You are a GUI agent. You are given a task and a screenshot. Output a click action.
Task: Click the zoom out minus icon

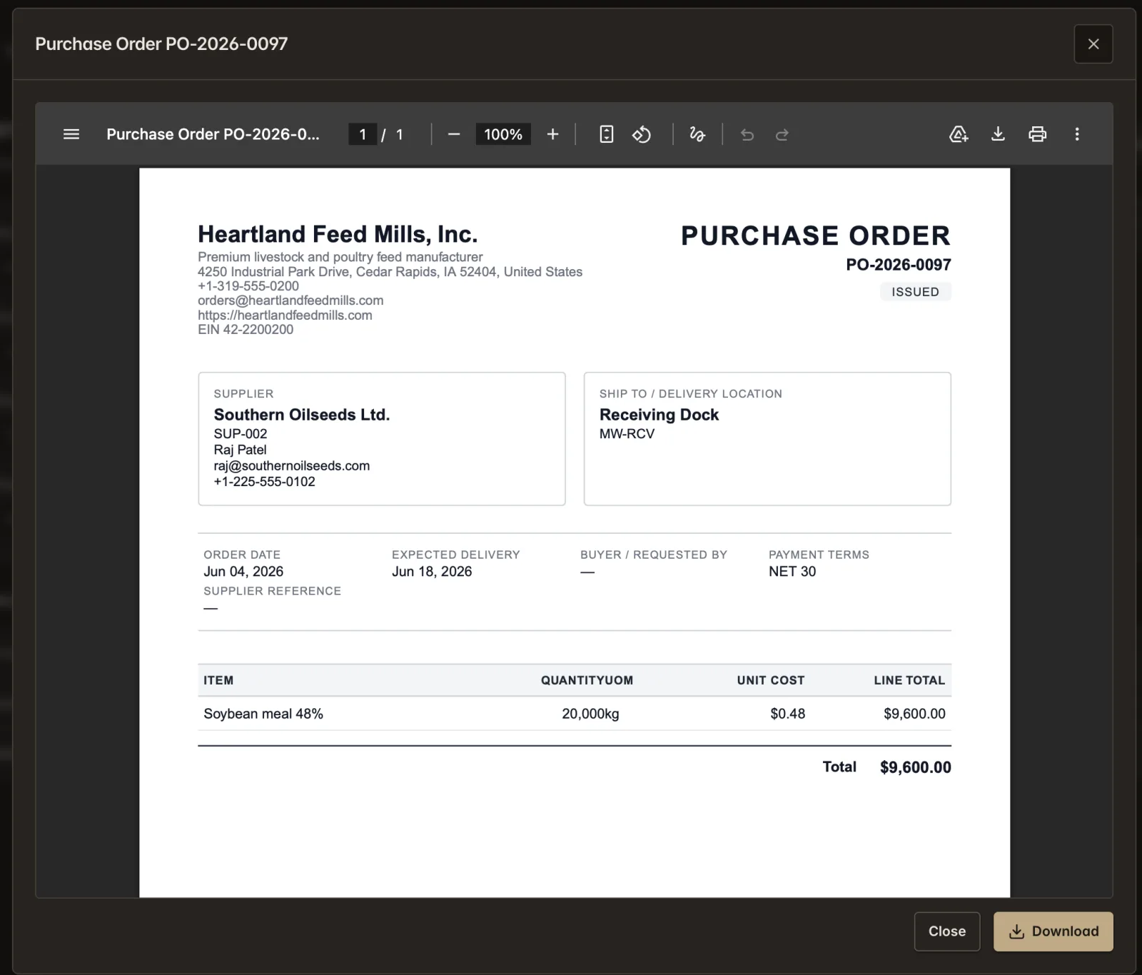pyautogui.click(x=454, y=134)
